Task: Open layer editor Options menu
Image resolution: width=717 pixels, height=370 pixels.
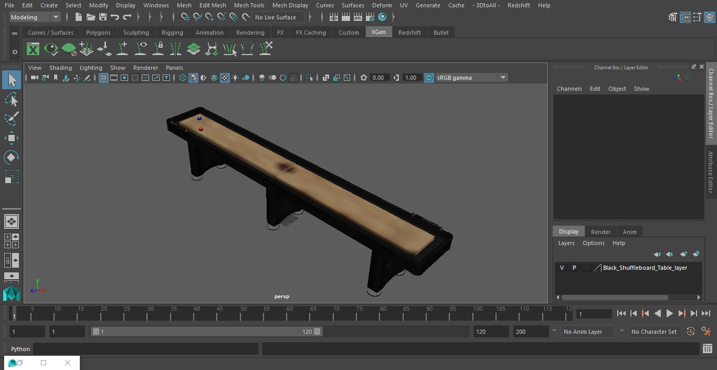Action: point(594,243)
